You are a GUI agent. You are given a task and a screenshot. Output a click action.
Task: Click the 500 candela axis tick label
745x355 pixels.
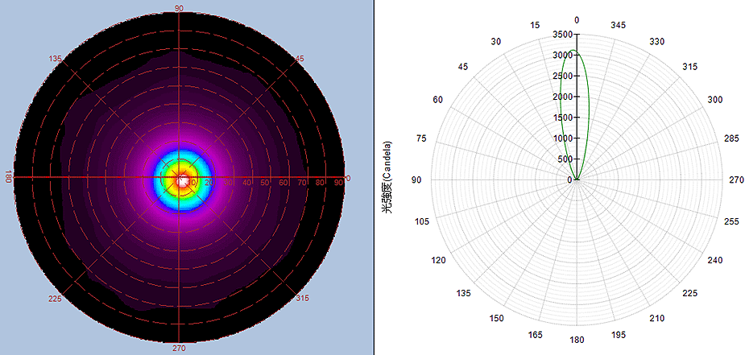point(565,159)
